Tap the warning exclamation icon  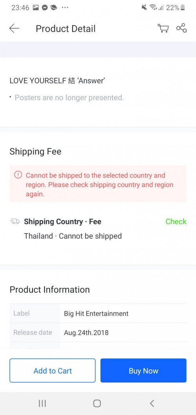point(18,175)
